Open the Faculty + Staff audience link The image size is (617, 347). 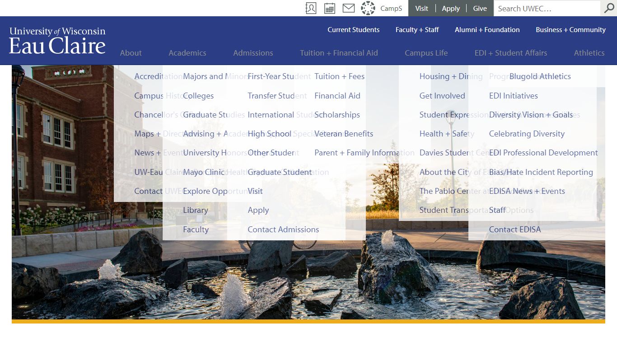[x=417, y=30]
